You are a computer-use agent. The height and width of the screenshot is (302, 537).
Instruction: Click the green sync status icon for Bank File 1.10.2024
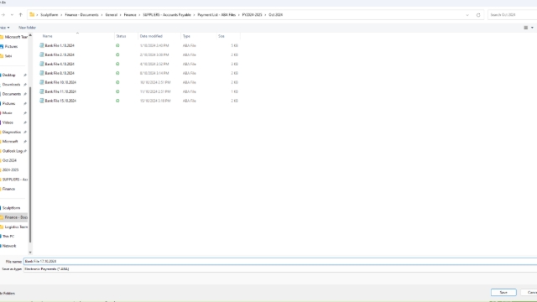117,45
